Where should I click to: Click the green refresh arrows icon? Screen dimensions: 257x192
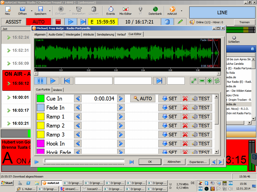[217, 81]
